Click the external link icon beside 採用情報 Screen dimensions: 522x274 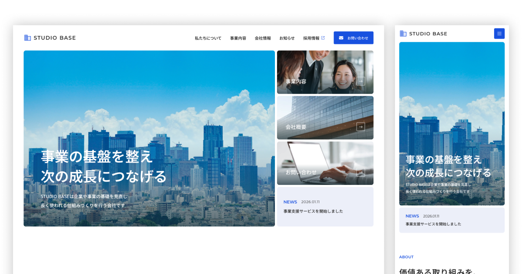(x=324, y=37)
